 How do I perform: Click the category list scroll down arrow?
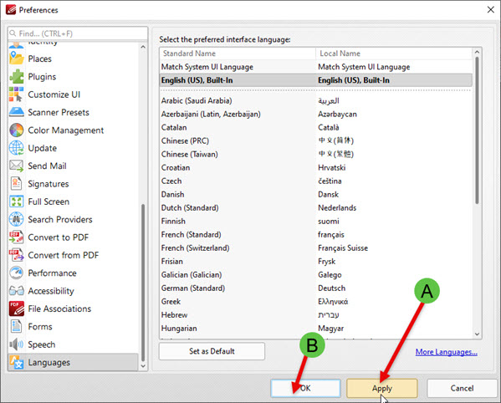(143, 366)
